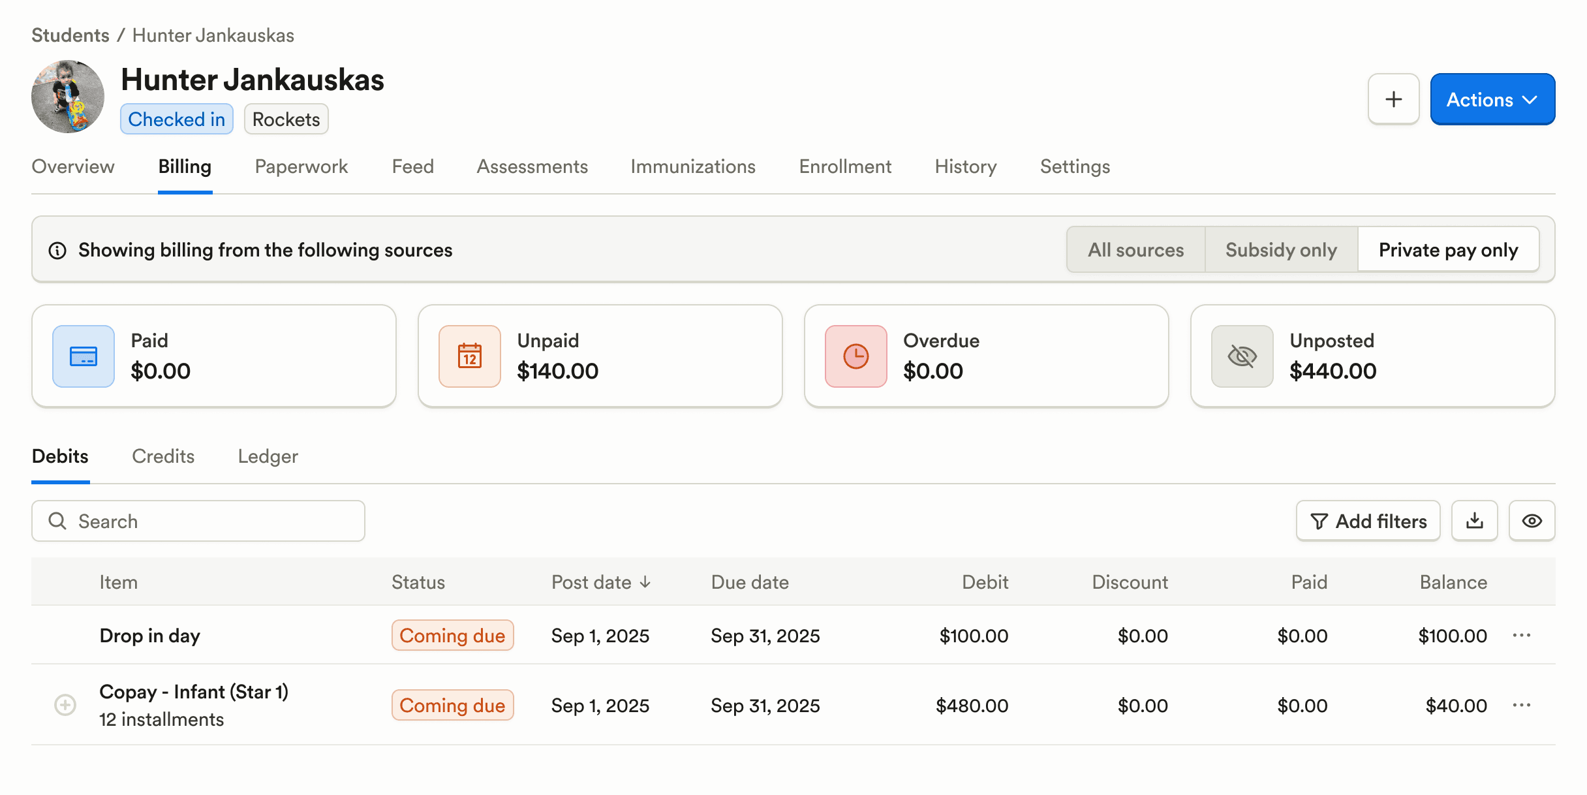Click the Paid card credit card icon

(84, 356)
